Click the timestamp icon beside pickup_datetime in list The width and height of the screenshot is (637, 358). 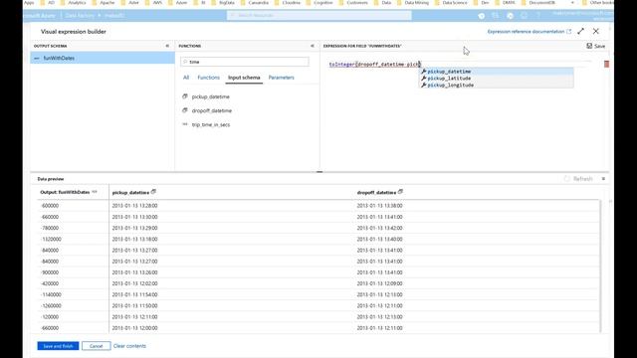185,96
